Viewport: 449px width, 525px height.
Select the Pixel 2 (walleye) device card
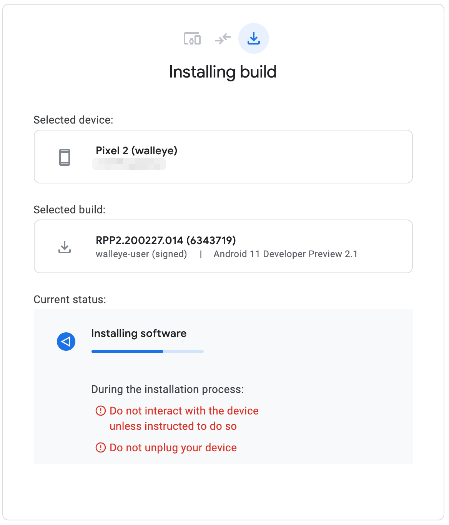pos(223,157)
